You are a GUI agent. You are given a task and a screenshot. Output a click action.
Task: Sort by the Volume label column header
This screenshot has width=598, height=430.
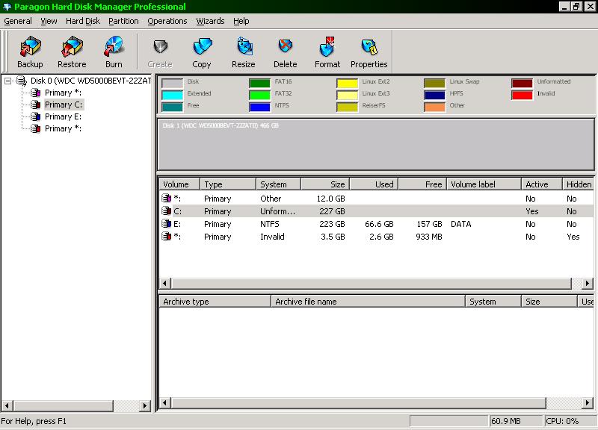point(484,184)
